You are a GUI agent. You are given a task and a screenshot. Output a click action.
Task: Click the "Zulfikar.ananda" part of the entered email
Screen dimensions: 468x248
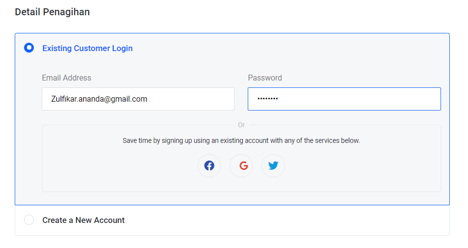[x=78, y=99]
